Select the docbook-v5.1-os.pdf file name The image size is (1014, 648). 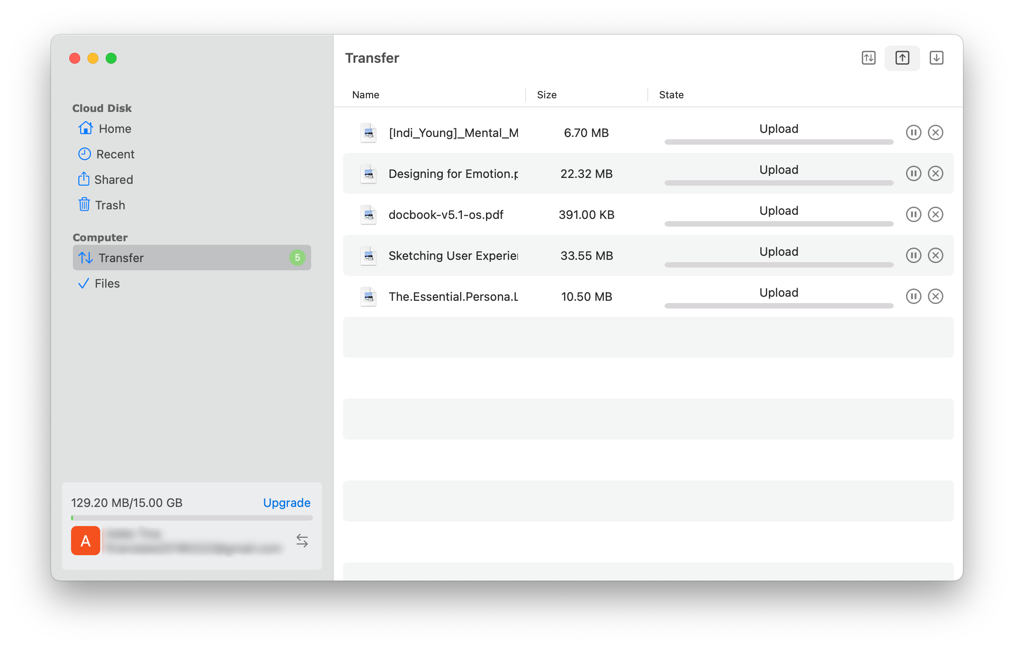(446, 215)
